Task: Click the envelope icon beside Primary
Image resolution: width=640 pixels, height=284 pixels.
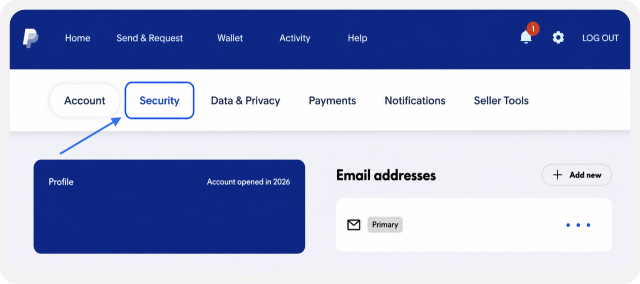Action: (354, 225)
